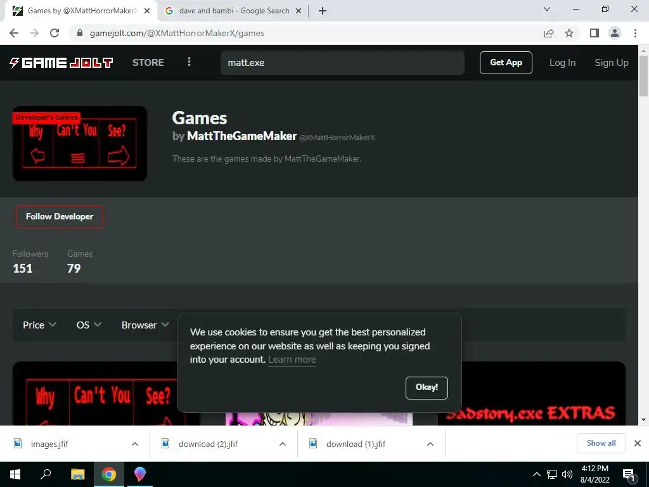Screen dimensions: 649x487
Task: Click the Get App button
Action: tap(506, 63)
